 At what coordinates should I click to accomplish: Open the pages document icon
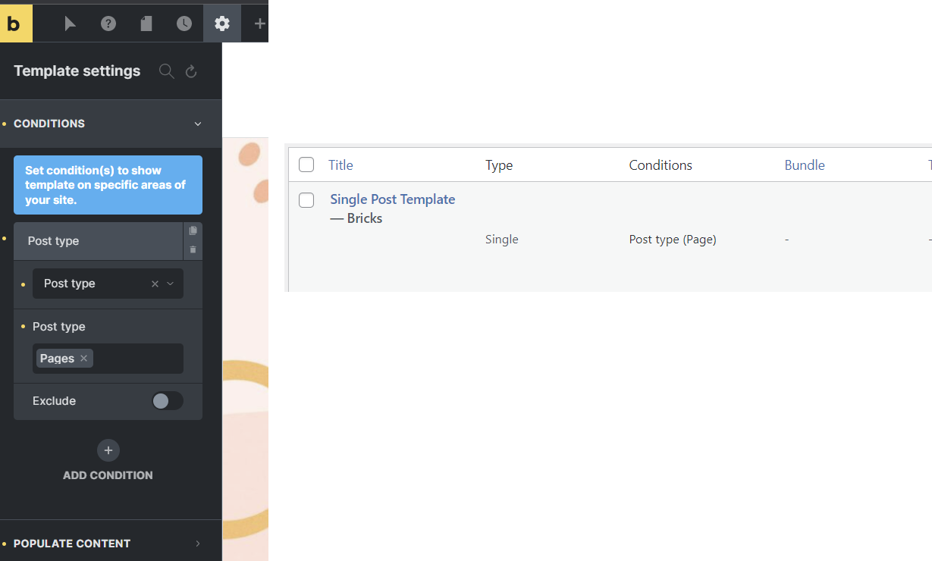tap(146, 24)
